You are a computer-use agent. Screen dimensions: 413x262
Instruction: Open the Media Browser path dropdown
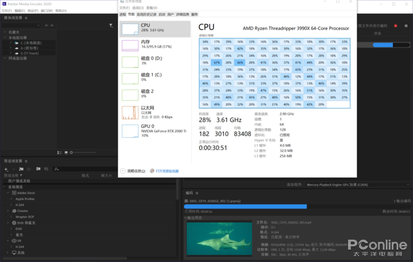[x=21, y=25]
